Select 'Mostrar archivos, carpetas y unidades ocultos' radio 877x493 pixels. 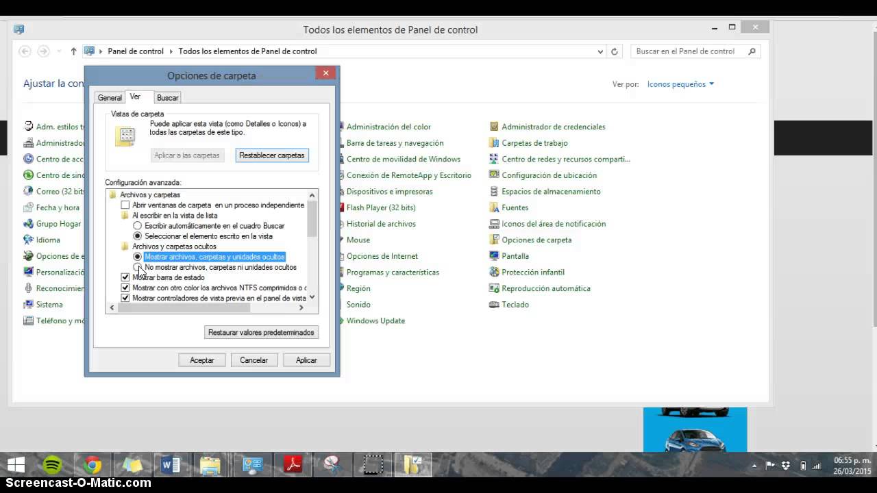[x=138, y=257]
